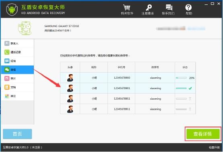Click the Android shield app logo

(12, 10)
